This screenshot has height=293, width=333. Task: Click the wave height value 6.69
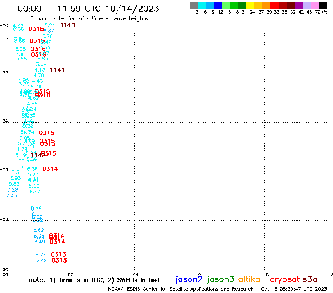tap(39, 230)
